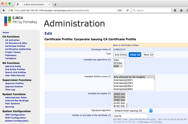
Task: Open Crypto Tokens in sidebar menu
Action: click(x=13, y=52)
